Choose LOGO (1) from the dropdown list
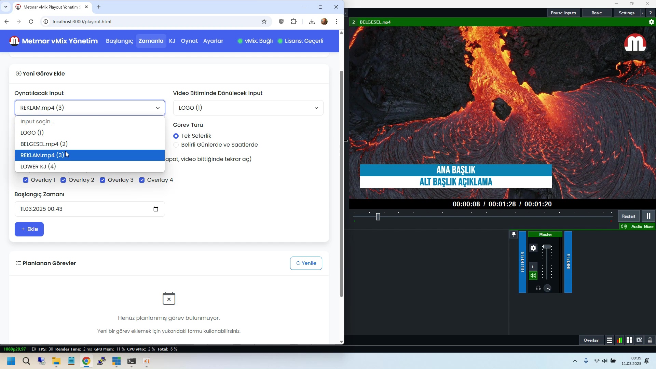 [90, 133]
